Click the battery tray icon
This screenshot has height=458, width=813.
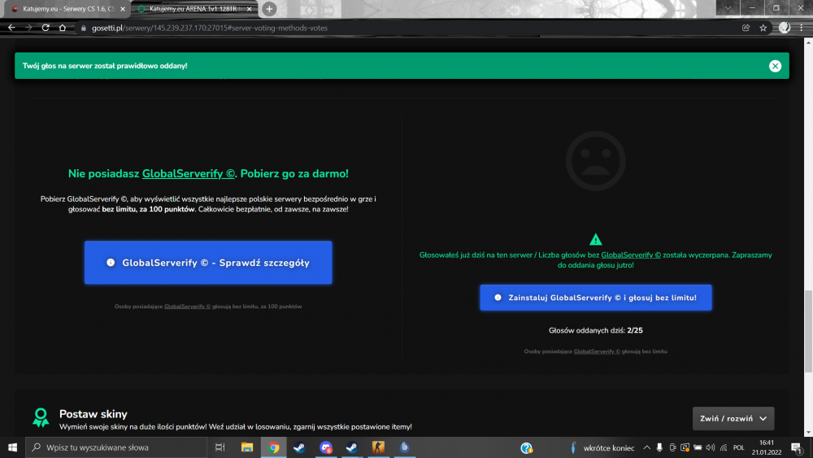(698, 447)
